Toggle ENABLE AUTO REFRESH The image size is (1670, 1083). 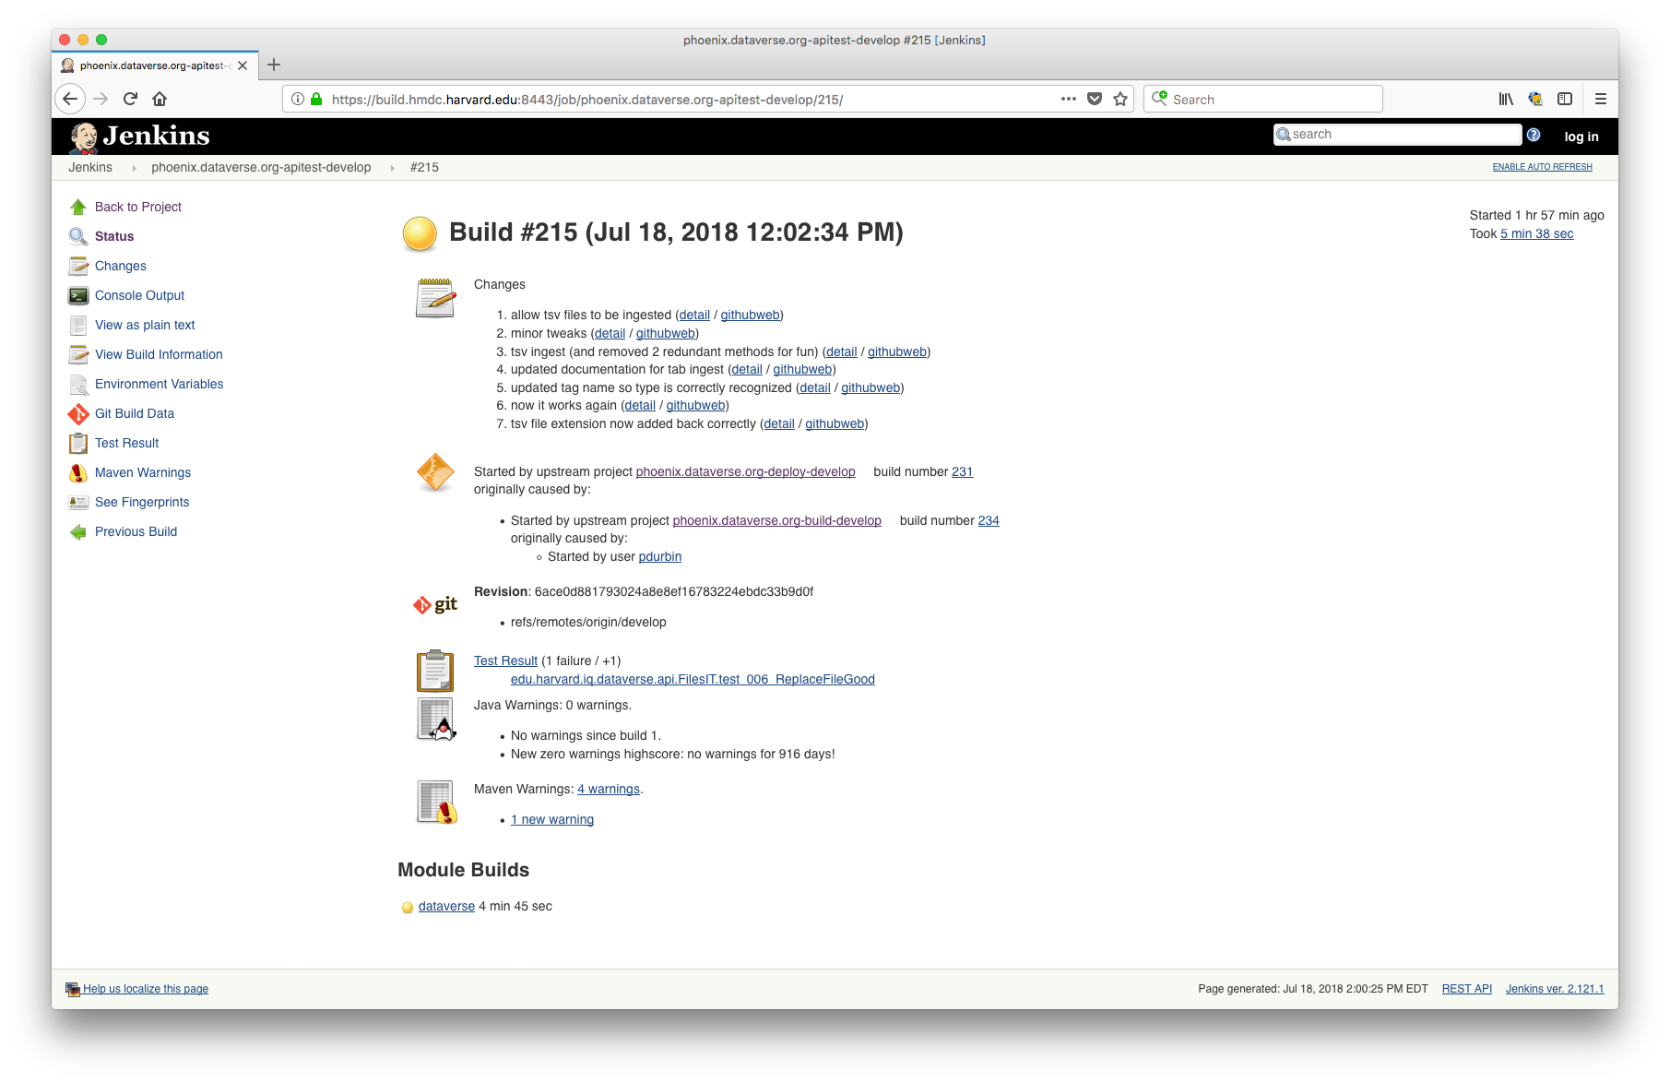(x=1542, y=167)
